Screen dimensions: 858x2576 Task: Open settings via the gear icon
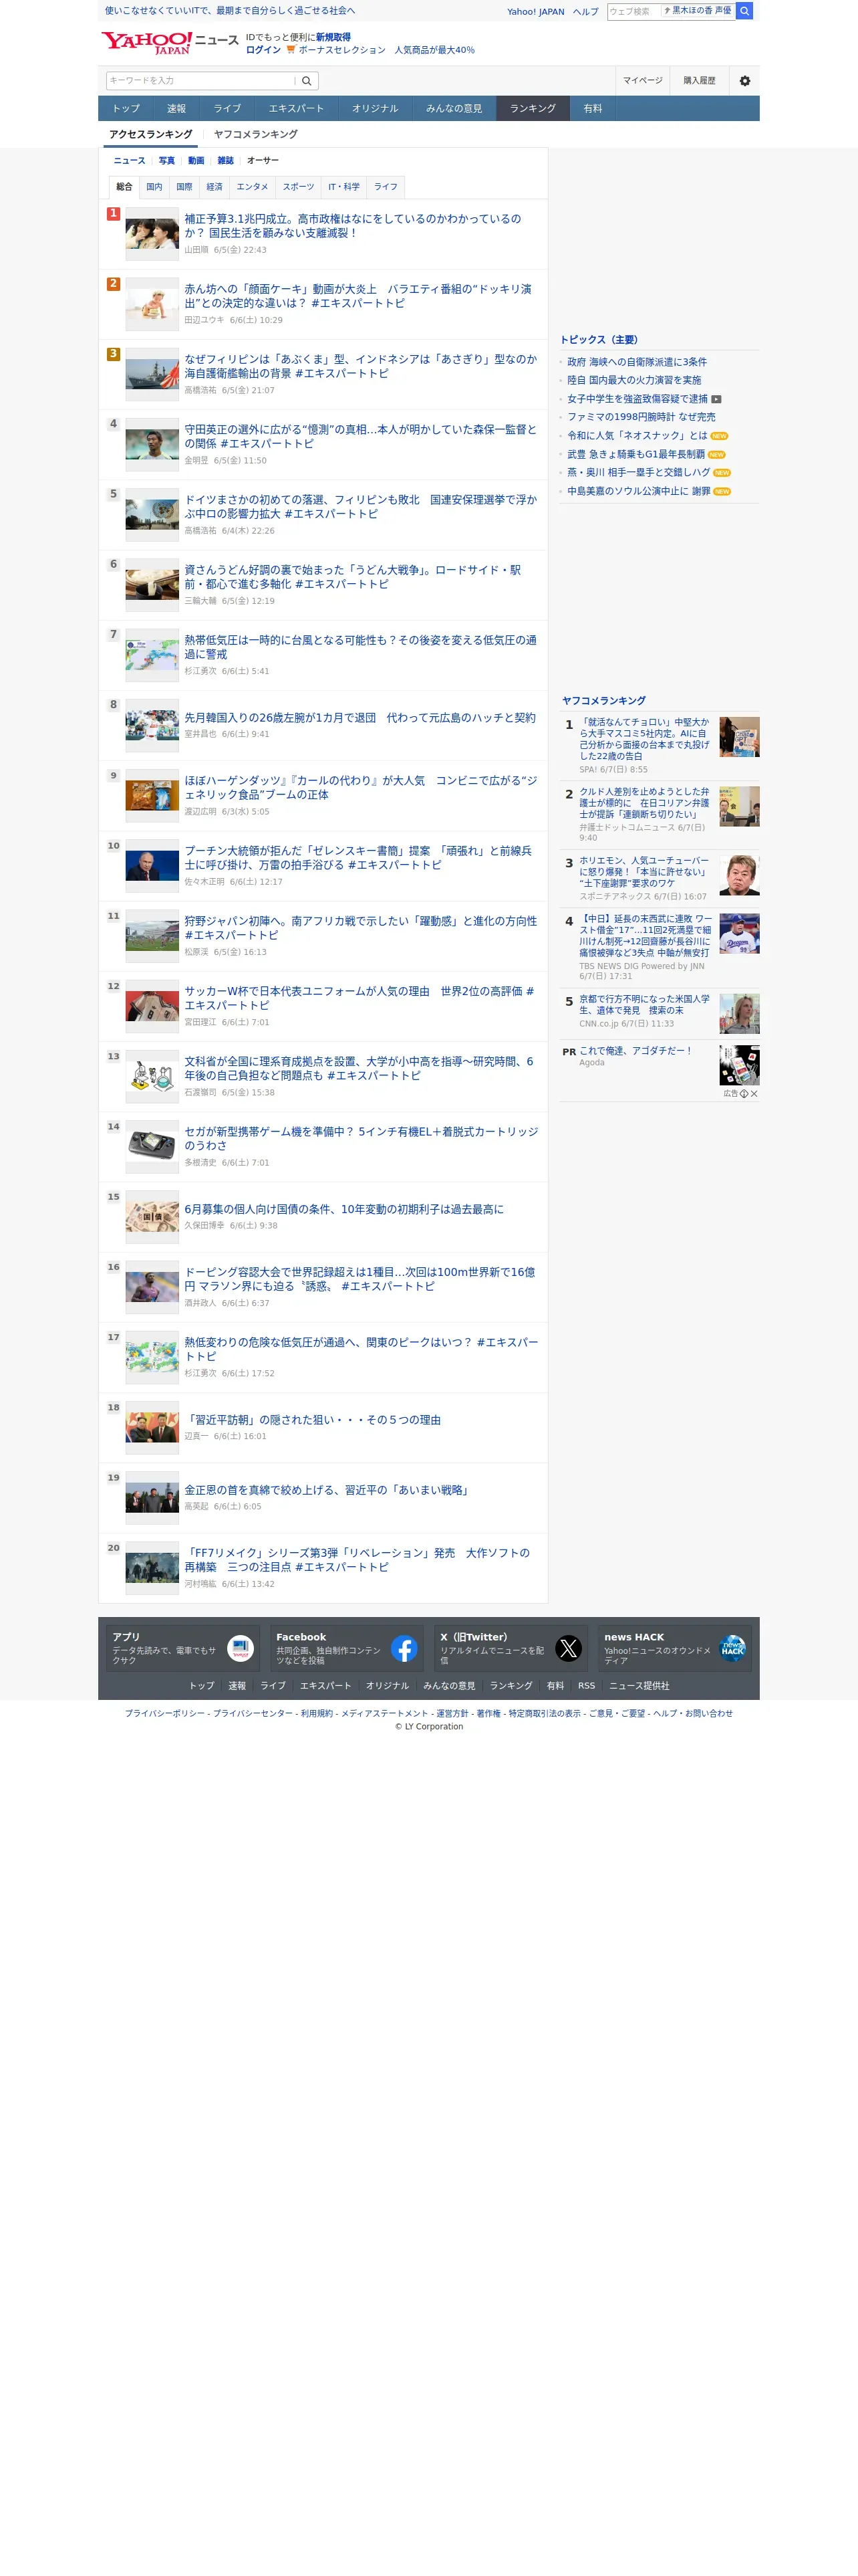click(x=744, y=81)
